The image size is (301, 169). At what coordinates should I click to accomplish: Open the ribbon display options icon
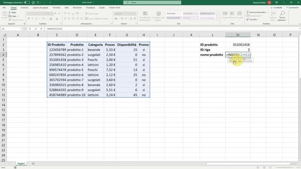pos(277,2)
